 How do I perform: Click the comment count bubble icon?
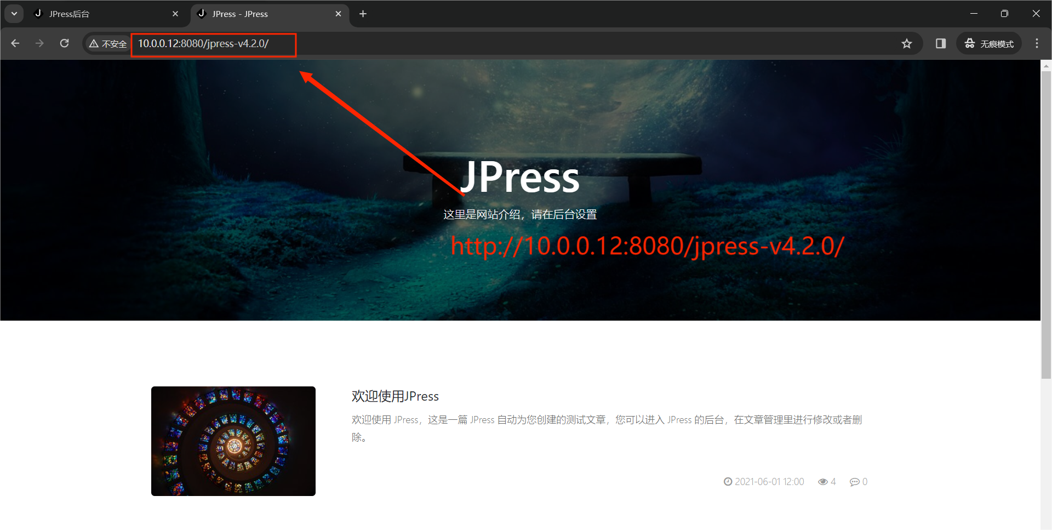tap(854, 482)
